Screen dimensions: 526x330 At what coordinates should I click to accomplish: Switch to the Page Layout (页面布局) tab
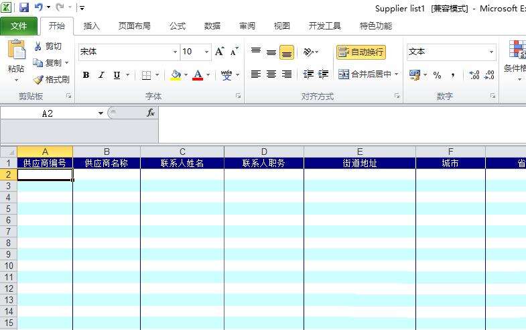pos(134,26)
